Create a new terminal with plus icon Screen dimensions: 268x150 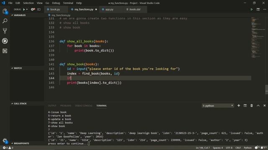[239, 105]
